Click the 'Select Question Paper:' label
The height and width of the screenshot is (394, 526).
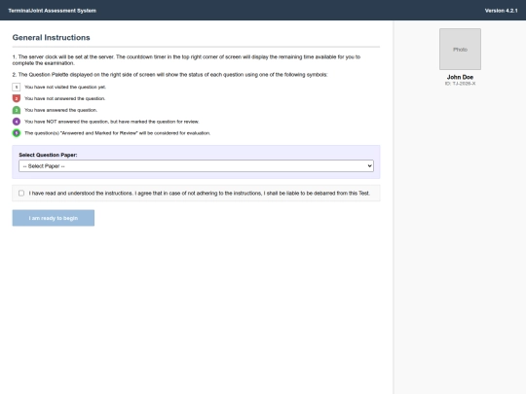tap(48, 155)
